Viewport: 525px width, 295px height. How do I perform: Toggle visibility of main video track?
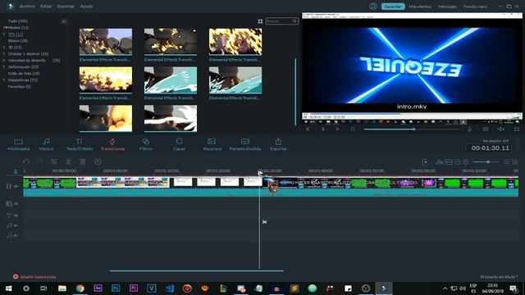tap(16, 186)
